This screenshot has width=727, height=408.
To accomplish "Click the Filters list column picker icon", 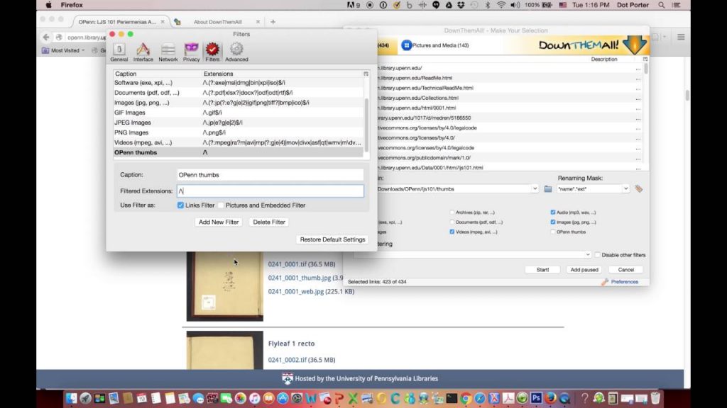I will [x=366, y=74].
